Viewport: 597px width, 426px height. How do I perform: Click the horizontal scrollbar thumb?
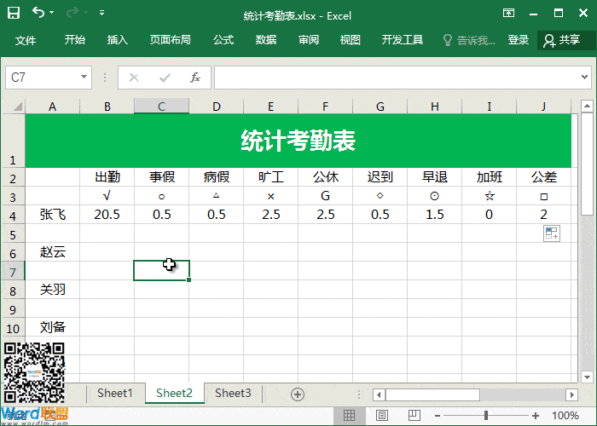432,394
